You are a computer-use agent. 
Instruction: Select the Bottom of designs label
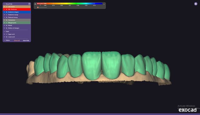(x=14, y=28)
